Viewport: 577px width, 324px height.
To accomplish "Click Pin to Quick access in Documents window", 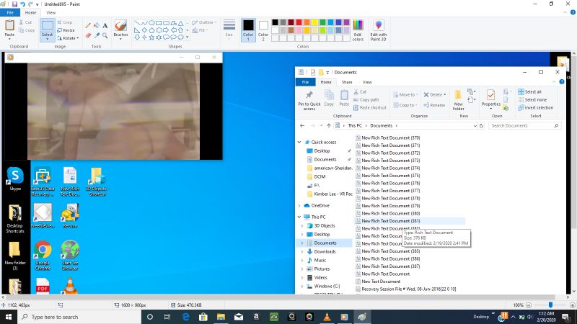I will tap(309, 100).
